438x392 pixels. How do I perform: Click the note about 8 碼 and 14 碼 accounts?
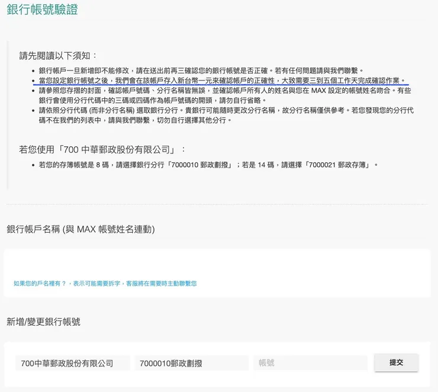pyautogui.click(x=209, y=165)
